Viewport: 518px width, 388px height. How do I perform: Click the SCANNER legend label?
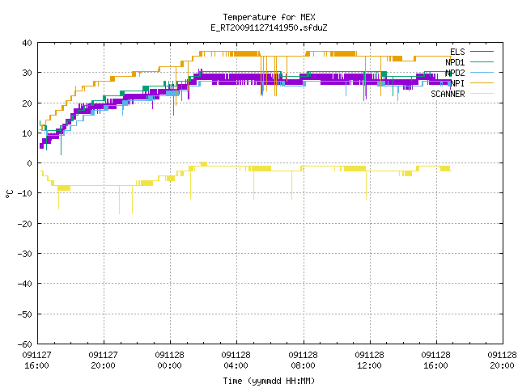[448, 94]
